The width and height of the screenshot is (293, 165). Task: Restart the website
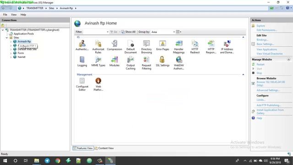[260, 64]
